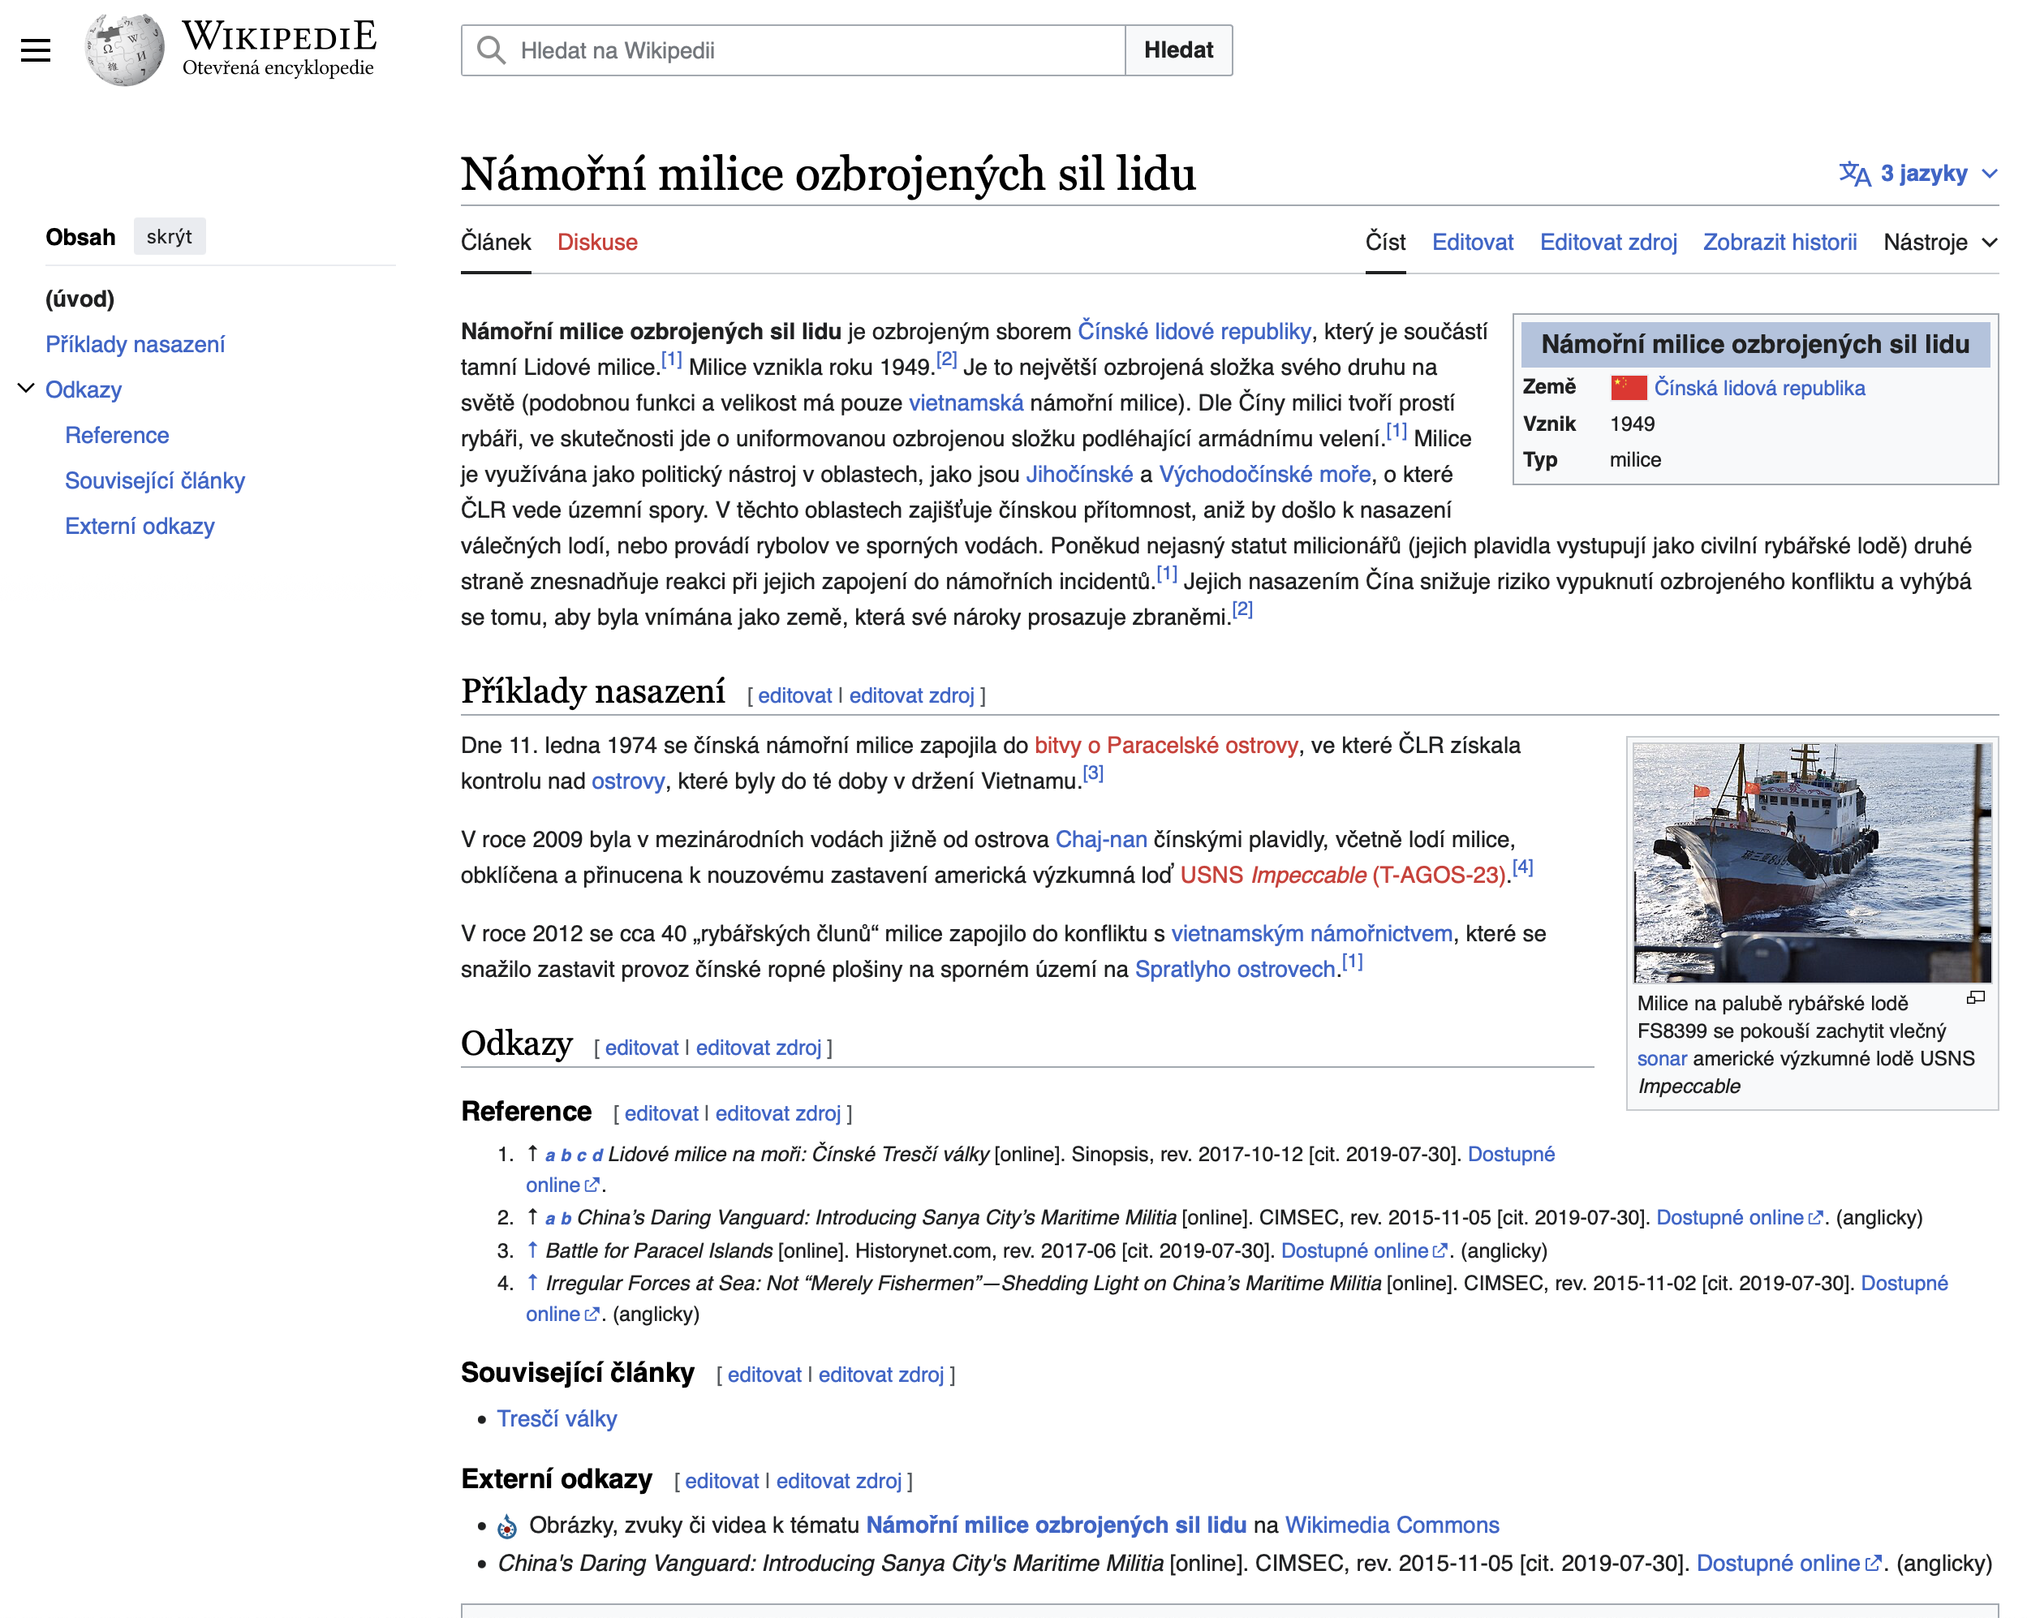The height and width of the screenshot is (1618, 2027).
Task: Click backlink letter a in reference 1
Action: click(550, 1155)
